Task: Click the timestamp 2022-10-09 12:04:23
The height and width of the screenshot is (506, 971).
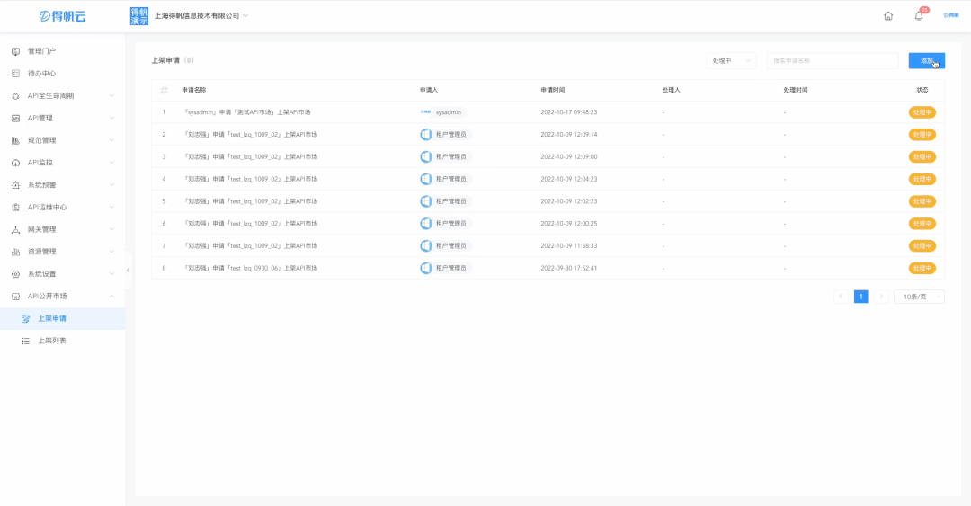Action: (569, 179)
